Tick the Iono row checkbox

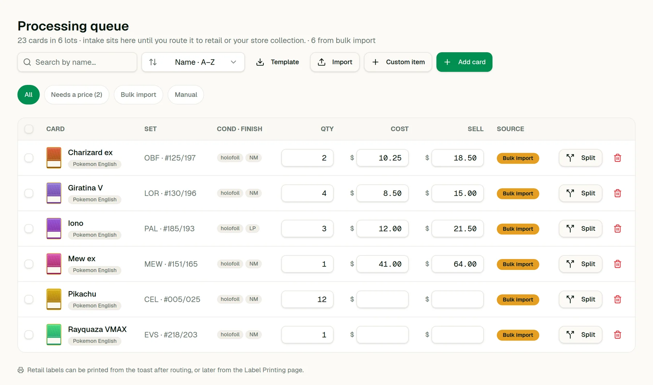pos(29,229)
